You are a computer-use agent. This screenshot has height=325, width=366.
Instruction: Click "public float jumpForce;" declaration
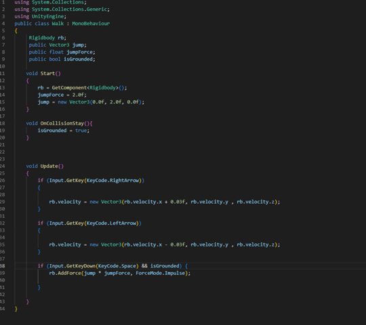62,52
